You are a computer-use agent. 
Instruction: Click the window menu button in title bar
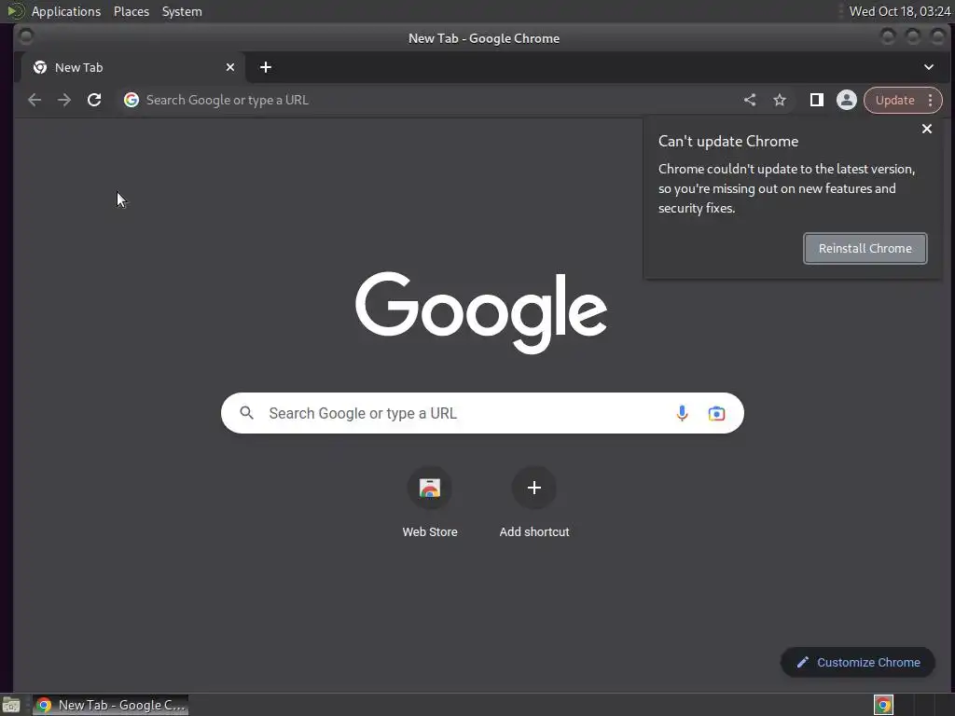pos(25,36)
